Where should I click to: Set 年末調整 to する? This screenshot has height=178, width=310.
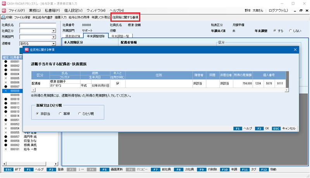(x=275, y=31)
